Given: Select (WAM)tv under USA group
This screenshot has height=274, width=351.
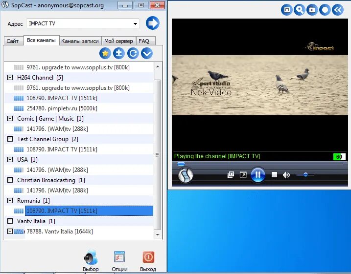Looking at the screenshot, I should tap(57, 170).
